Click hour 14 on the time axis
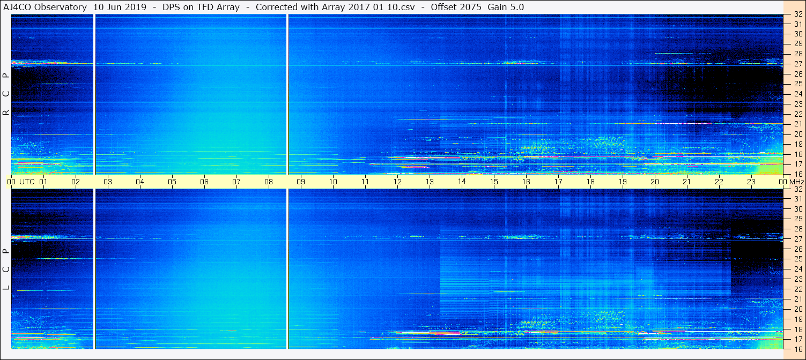This screenshot has height=360, width=806. 462,182
